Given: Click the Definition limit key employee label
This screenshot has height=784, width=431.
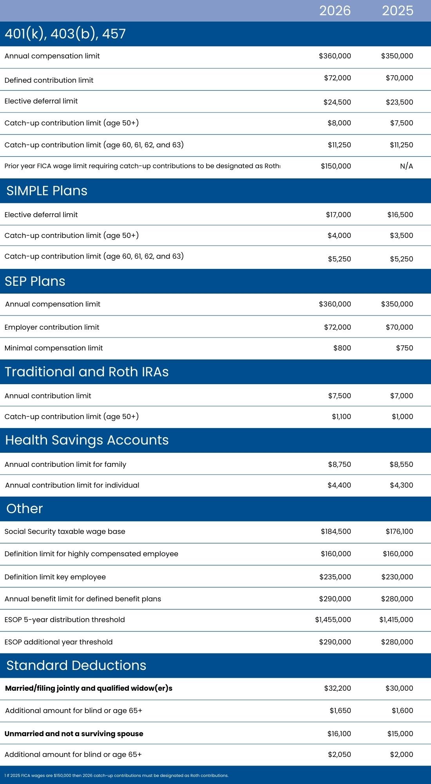Looking at the screenshot, I should [x=55, y=577].
